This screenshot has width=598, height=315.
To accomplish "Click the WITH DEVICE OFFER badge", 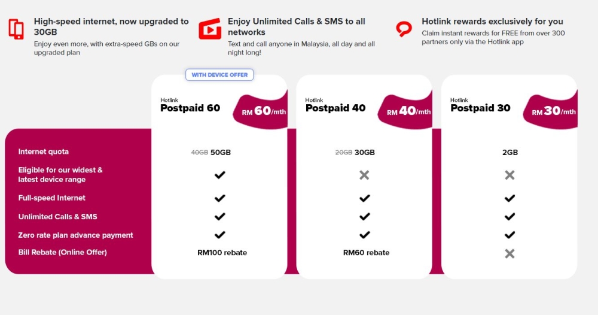I will point(219,75).
